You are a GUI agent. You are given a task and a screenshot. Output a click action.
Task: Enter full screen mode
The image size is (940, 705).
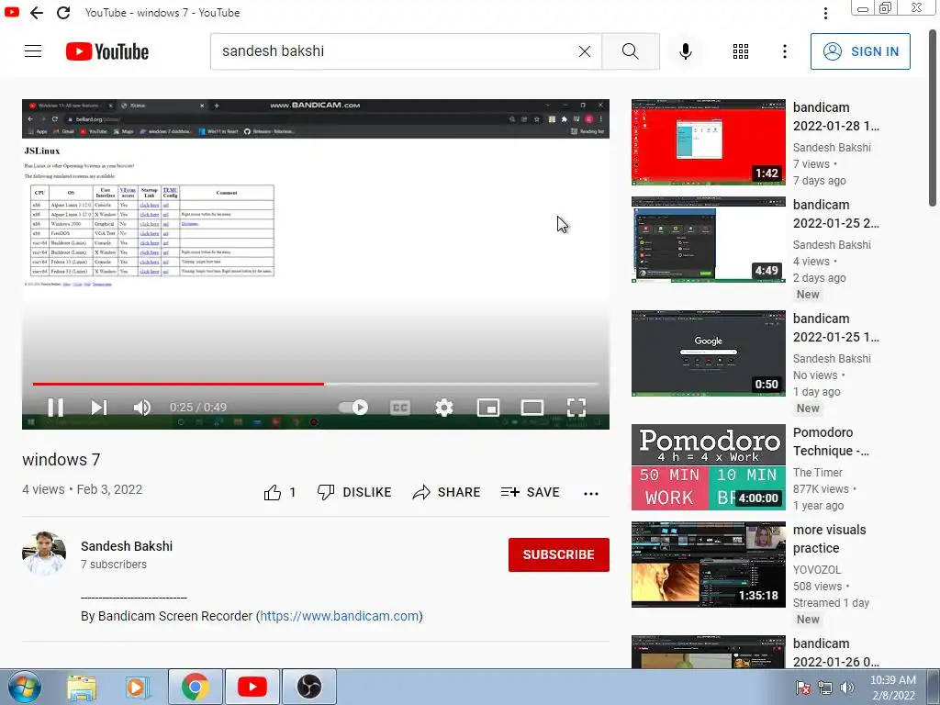click(576, 407)
